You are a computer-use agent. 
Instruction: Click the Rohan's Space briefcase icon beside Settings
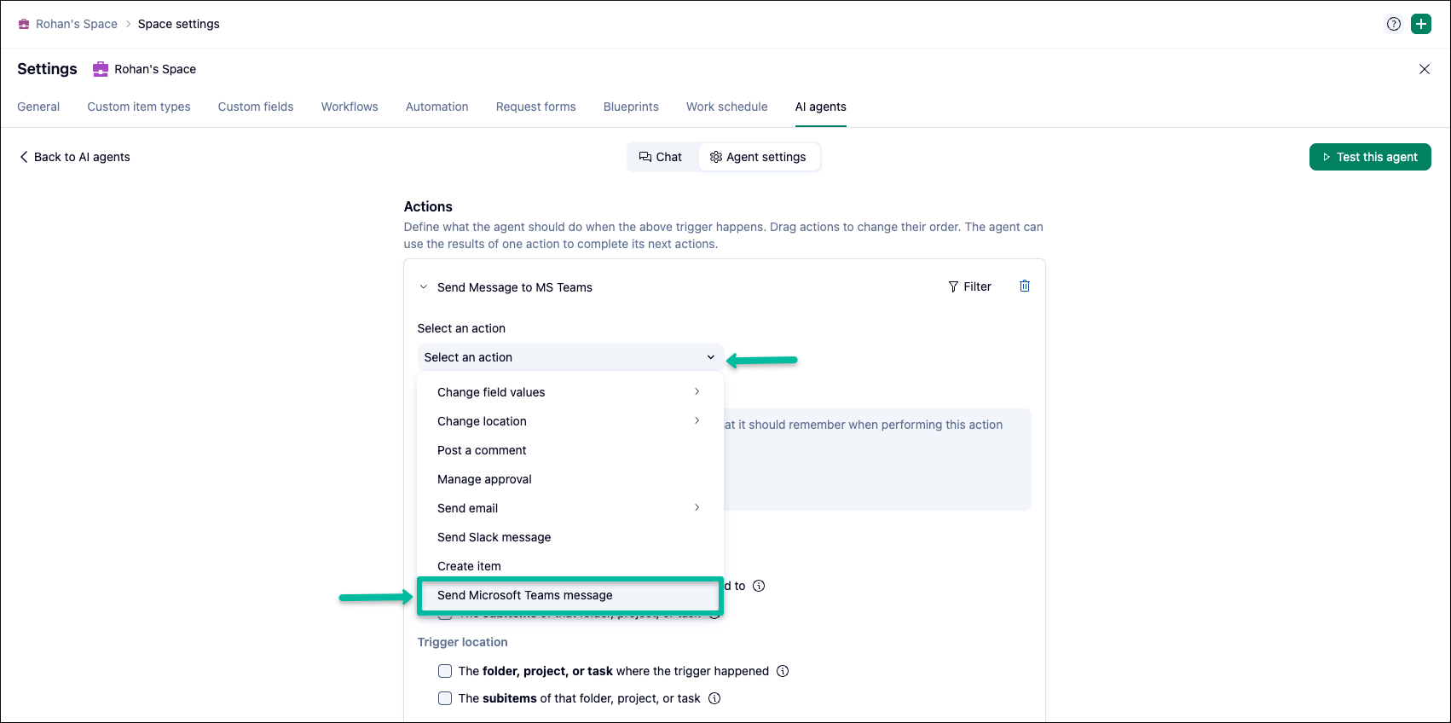tap(101, 69)
